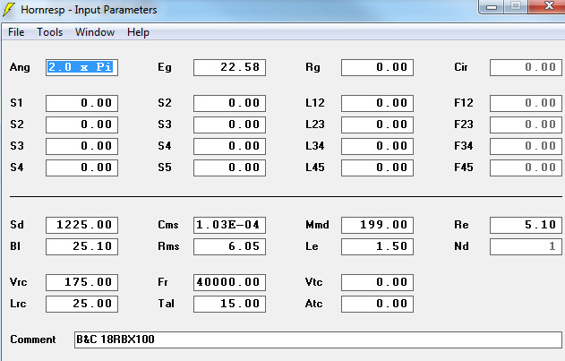Click the Hornresp lightning bolt title icon
The width and height of the screenshot is (565, 361).
(8, 10)
